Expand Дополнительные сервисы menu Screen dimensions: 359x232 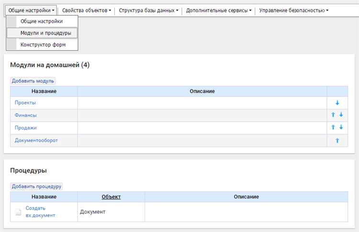[219, 11]
